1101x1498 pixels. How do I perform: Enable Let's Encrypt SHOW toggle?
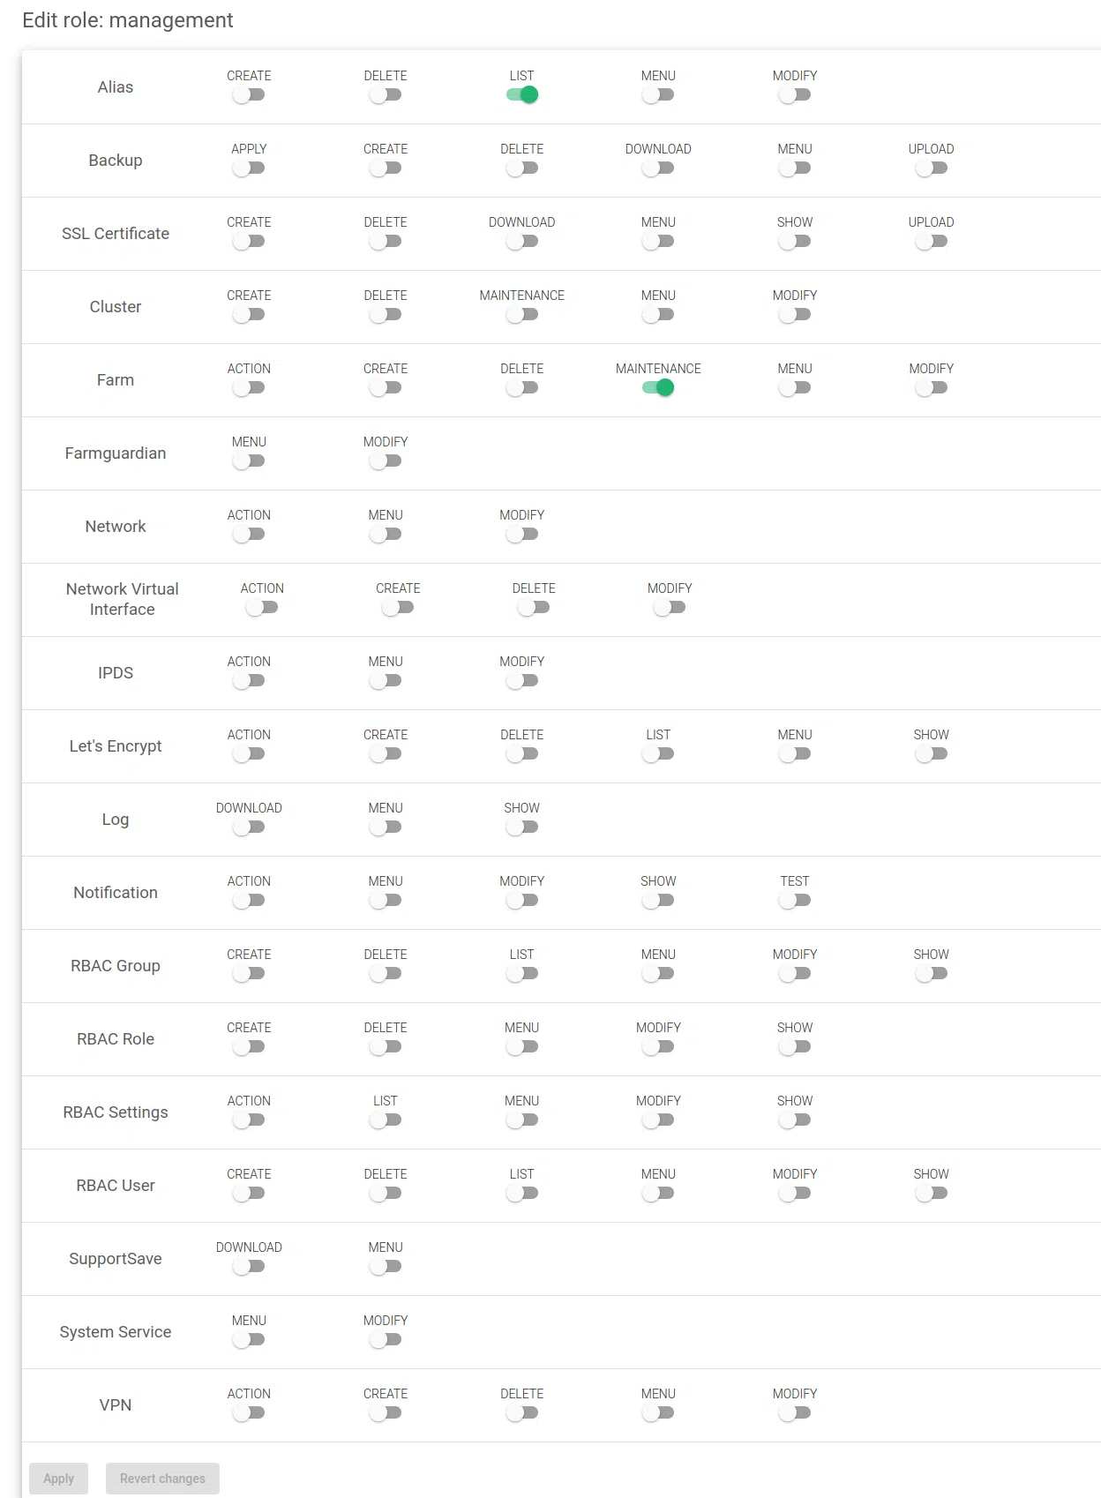(x=931, y=754)
